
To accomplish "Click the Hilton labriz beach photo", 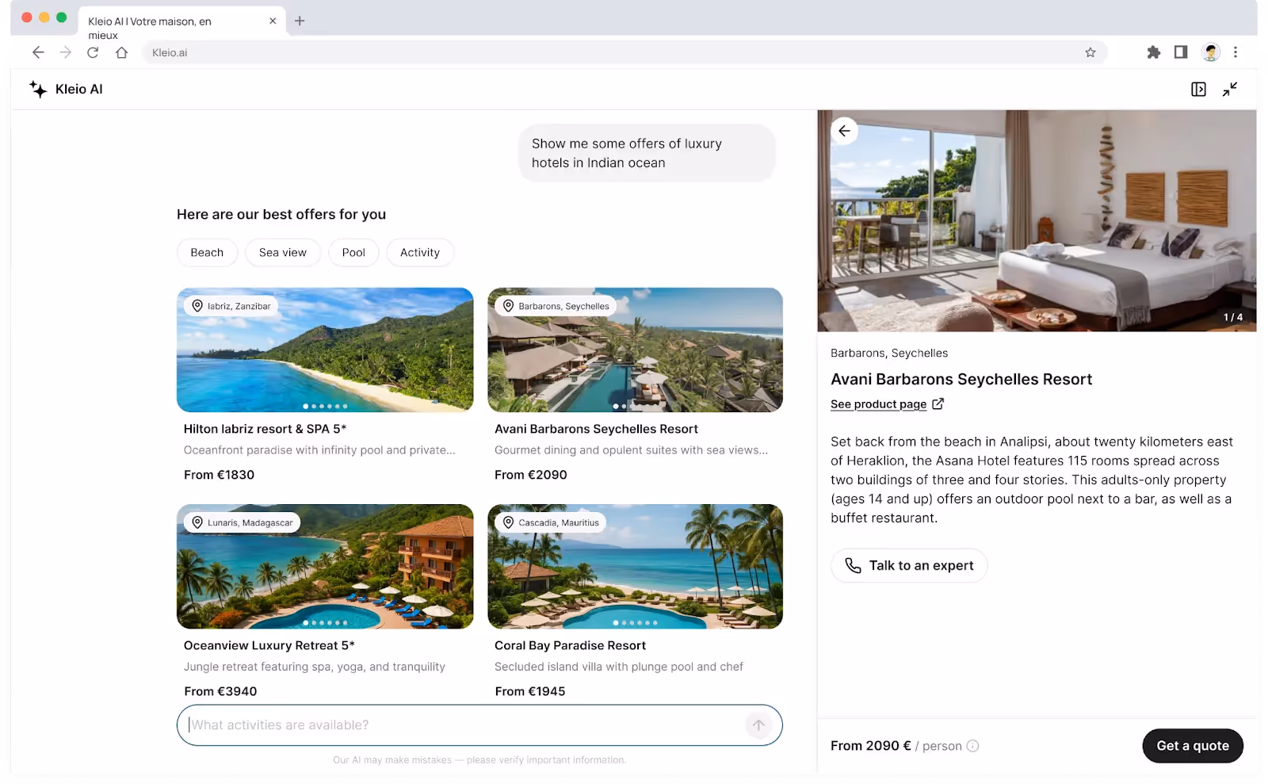I will coord(325,350).
